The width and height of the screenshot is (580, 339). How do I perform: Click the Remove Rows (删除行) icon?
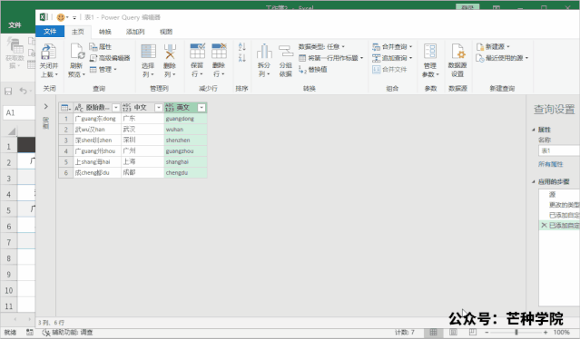(219, 51)
